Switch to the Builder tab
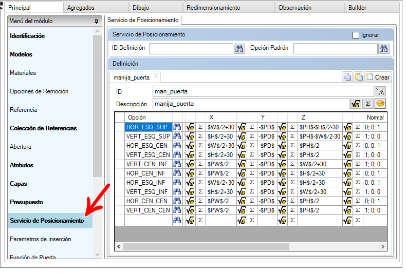This screenshot has height=274, width=407. (x=372, y=7)
